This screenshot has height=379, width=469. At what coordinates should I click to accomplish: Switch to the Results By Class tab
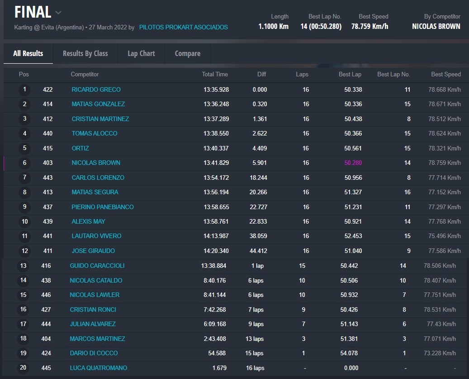[x=85, y=53]
